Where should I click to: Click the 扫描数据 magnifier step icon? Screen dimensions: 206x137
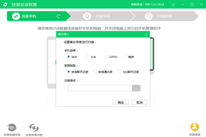[x=149, y=16]
